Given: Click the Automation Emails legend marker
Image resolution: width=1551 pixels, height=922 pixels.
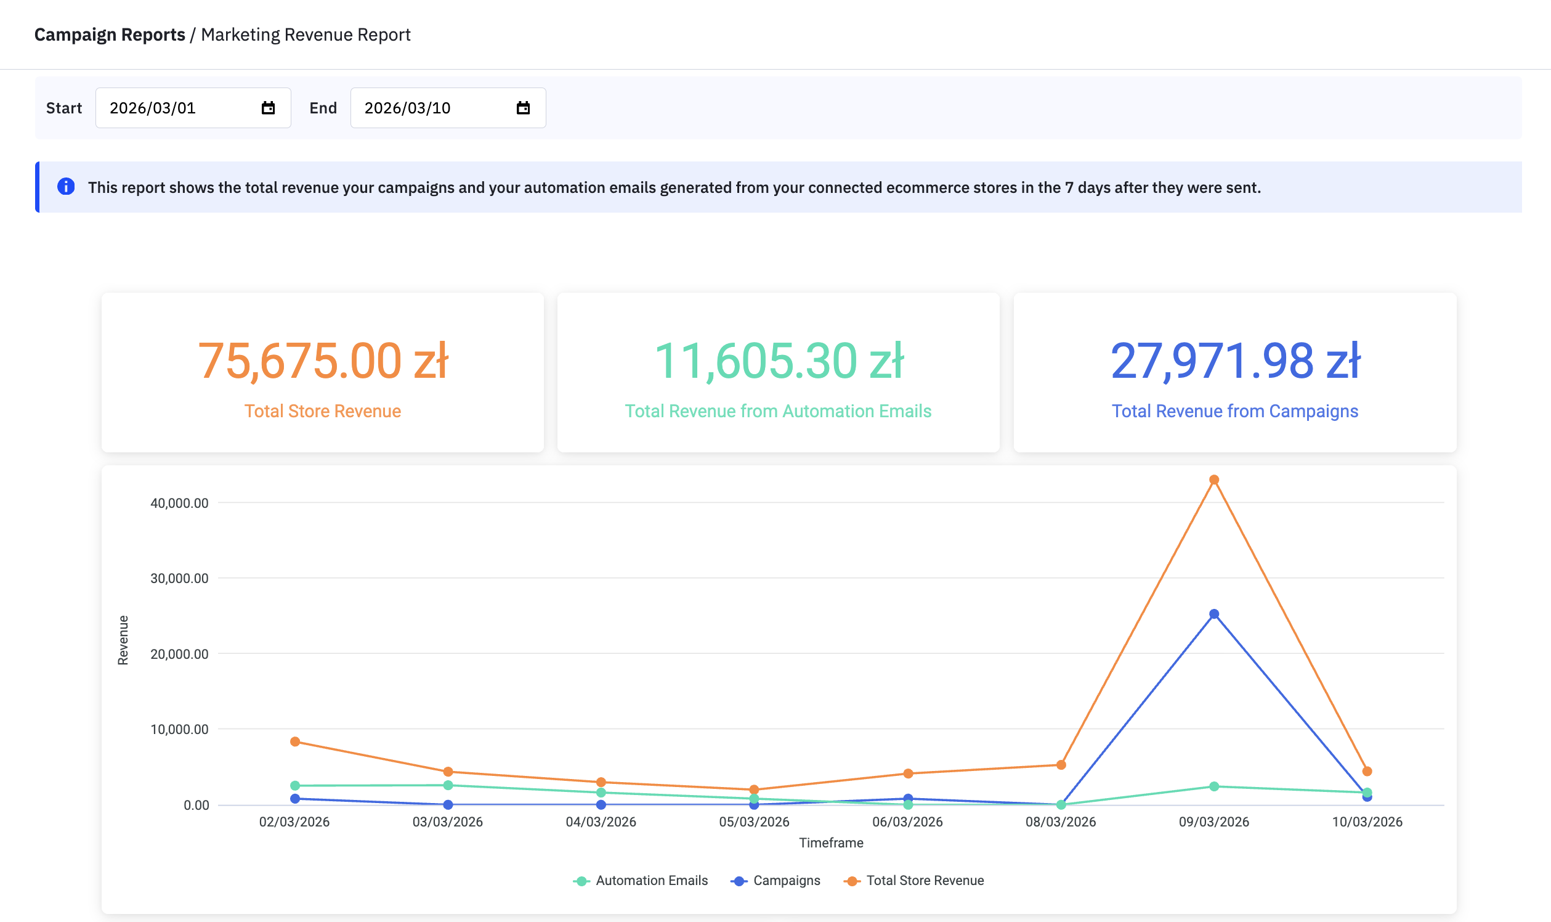Looking at the screenshot, I should [x=581, y=881].
